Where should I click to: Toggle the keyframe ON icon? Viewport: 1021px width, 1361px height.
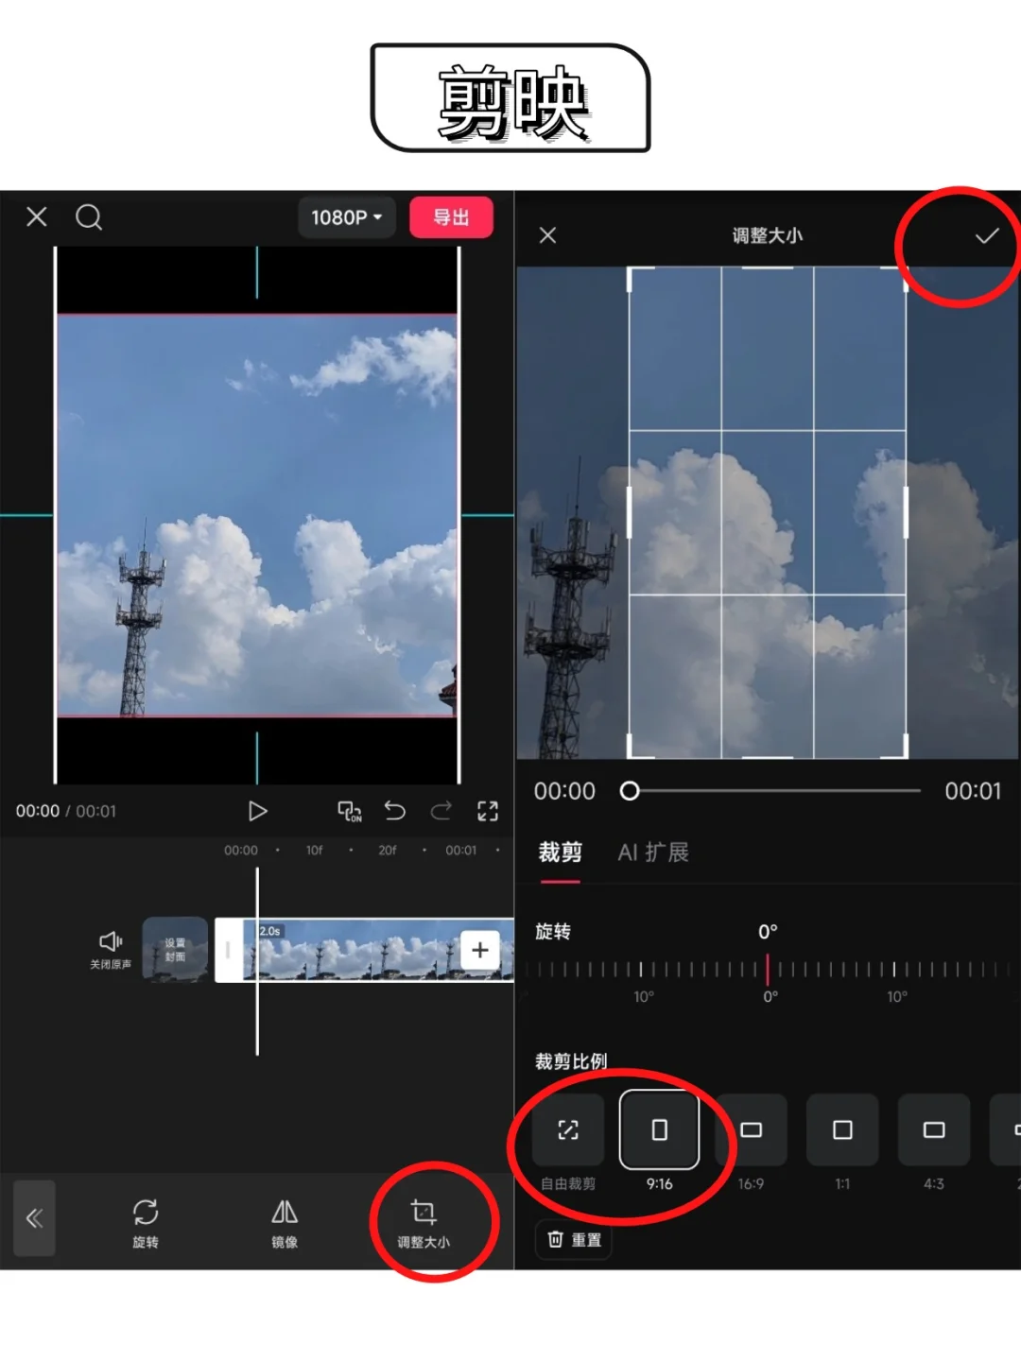pos(350,811)
